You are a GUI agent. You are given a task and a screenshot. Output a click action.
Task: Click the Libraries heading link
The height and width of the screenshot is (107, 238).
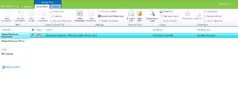(x=6, y=30)
